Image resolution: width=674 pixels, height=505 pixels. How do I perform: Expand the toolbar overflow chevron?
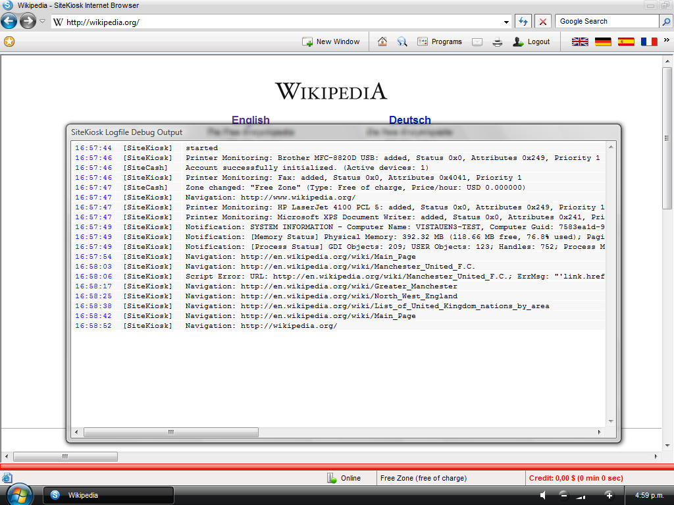coord(666,41)
